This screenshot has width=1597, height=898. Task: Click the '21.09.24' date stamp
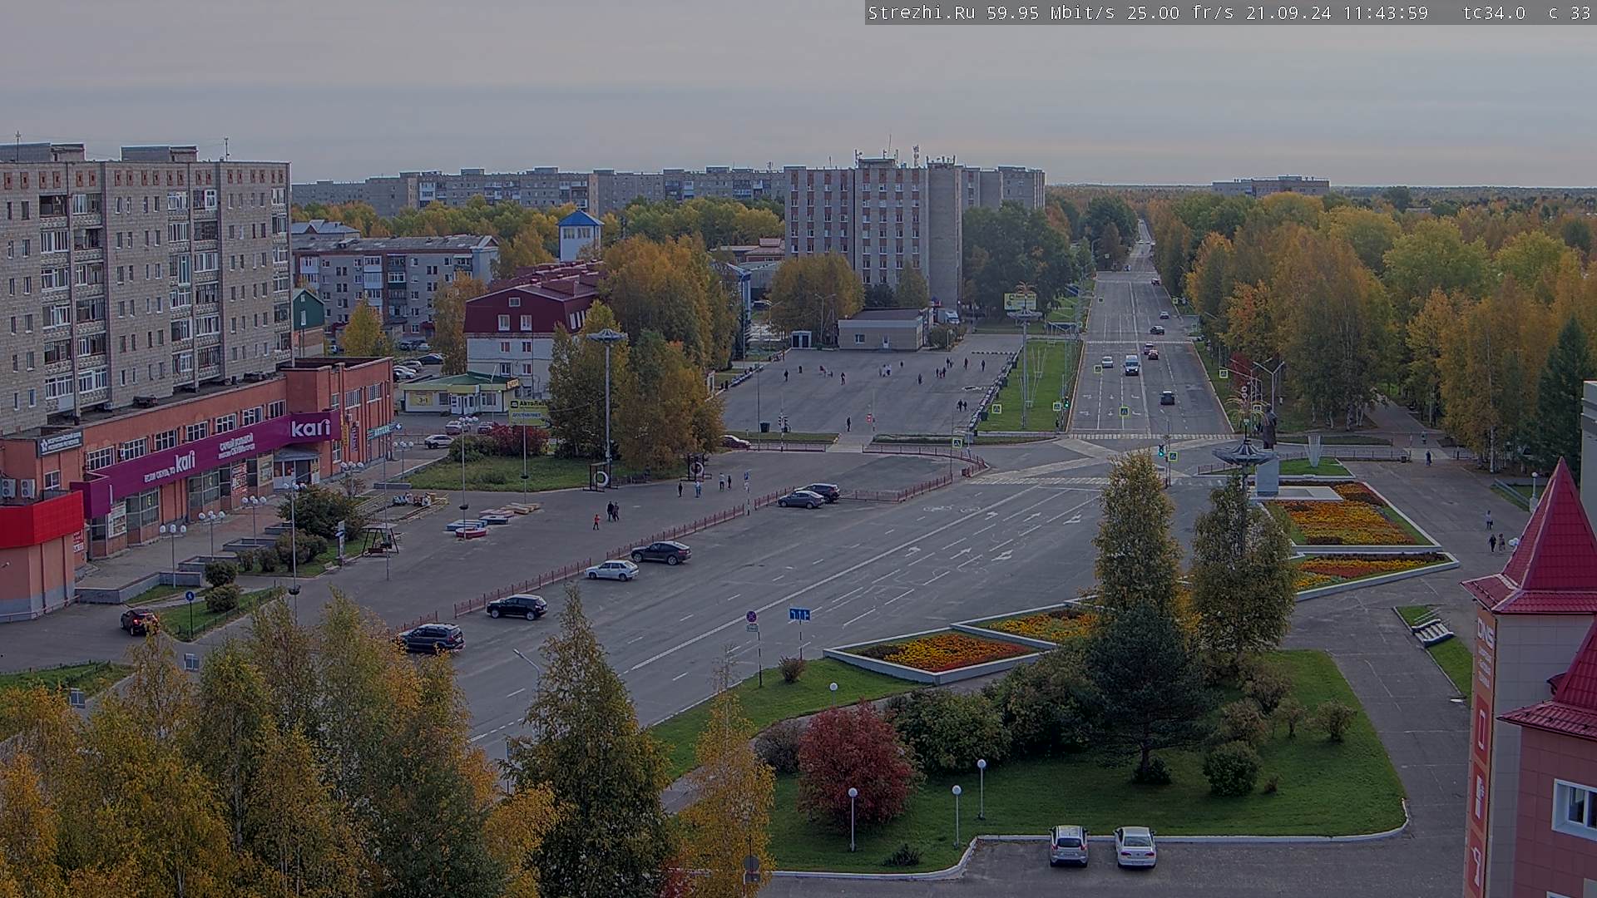pos(1288,13)
